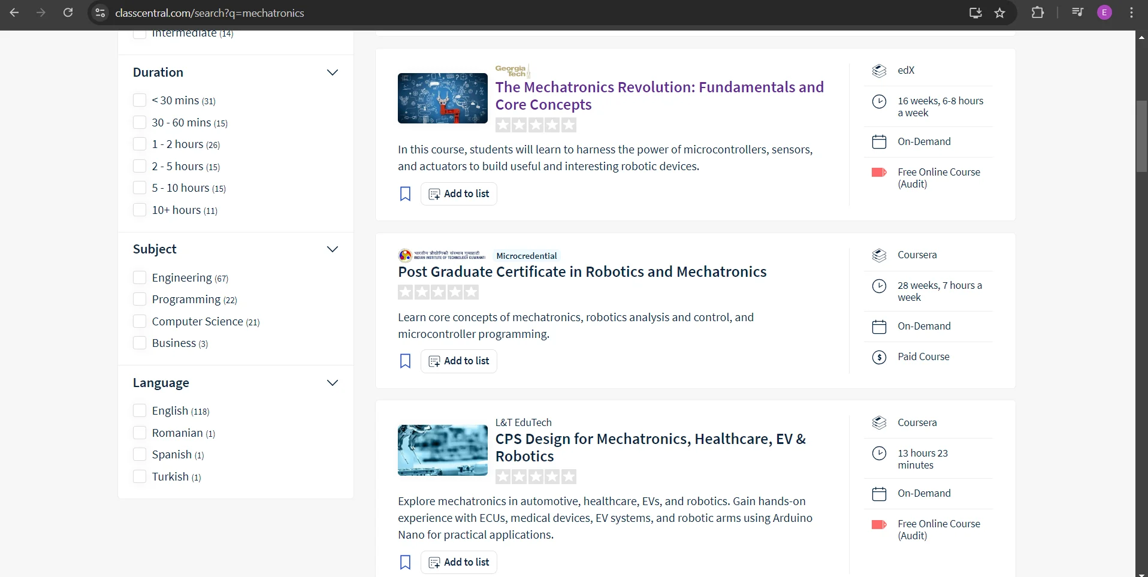Open The Mechatronics Revolution course title

pos(659,96)
